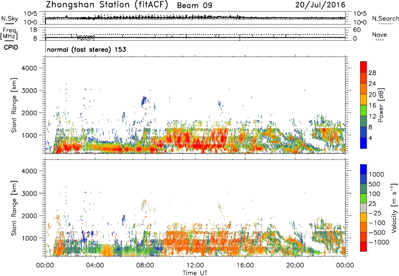
Task: Click the '3000' tick in velocity panel
Action: click(x=29, y=193)
